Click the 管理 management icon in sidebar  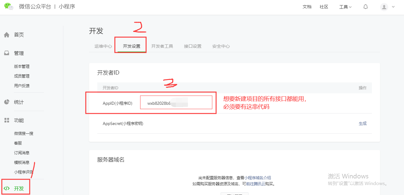point(7,53)
